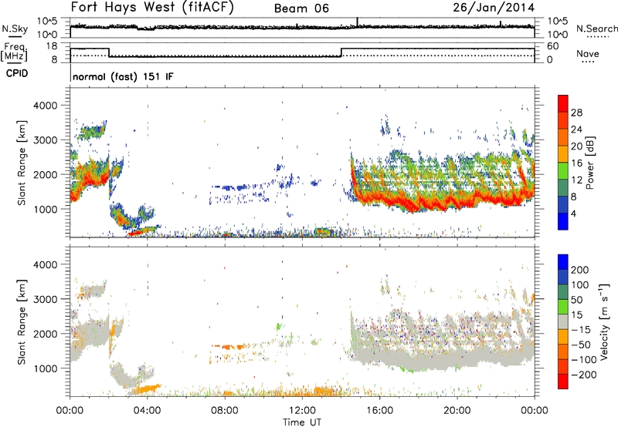
Task: Click the '-200' value on the velocity scale
Action: point(584,375)
